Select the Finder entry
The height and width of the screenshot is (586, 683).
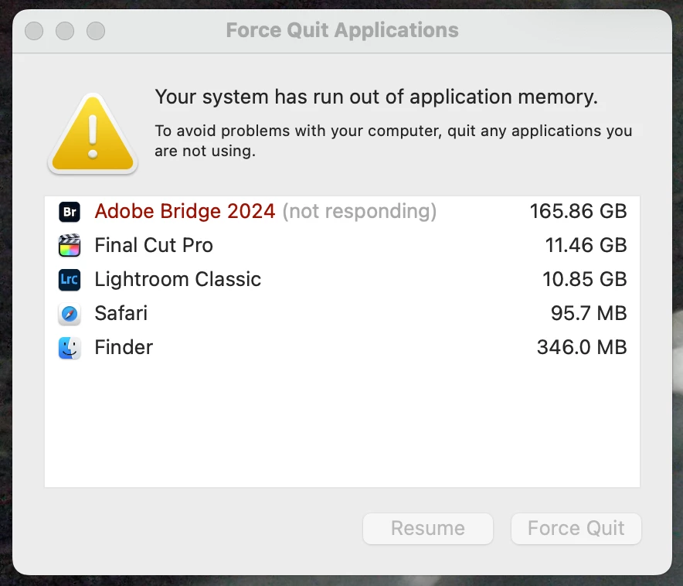point(124,348)
